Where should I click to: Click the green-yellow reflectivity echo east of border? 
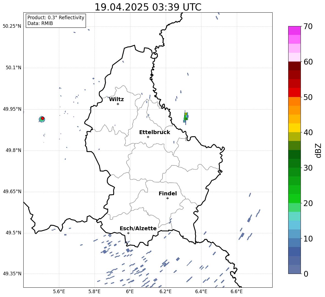(x=186, y=117)
